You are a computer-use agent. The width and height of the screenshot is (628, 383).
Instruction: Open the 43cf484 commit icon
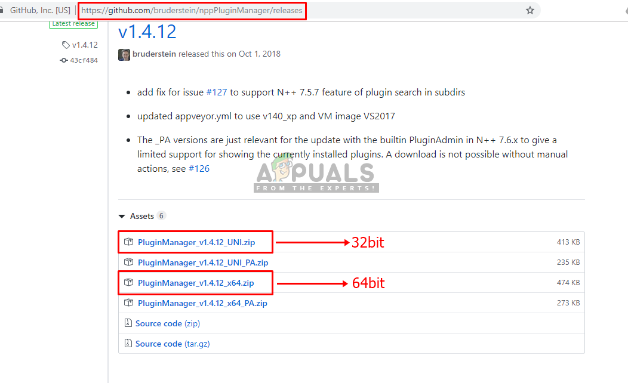coord(64,60)
